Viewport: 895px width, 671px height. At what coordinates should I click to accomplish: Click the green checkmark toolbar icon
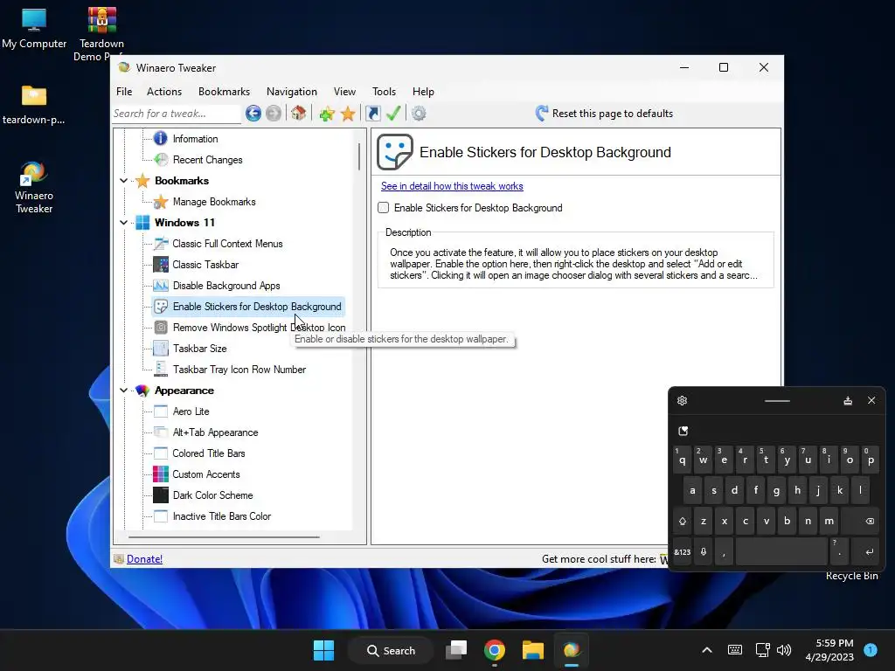[x=393, y=114]
